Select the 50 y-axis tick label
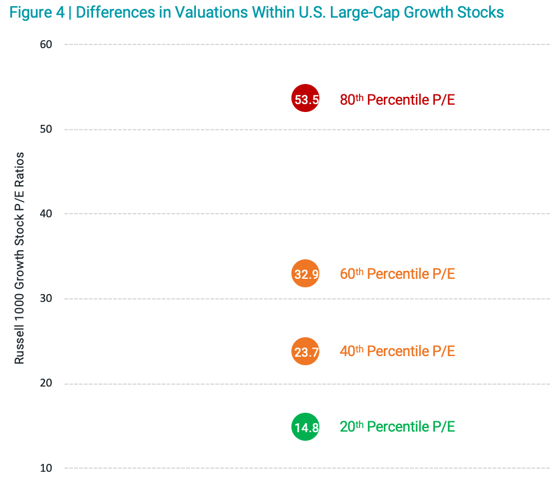Image resolution: width=556 pixels, height=487 pixels. pos(47,129)
